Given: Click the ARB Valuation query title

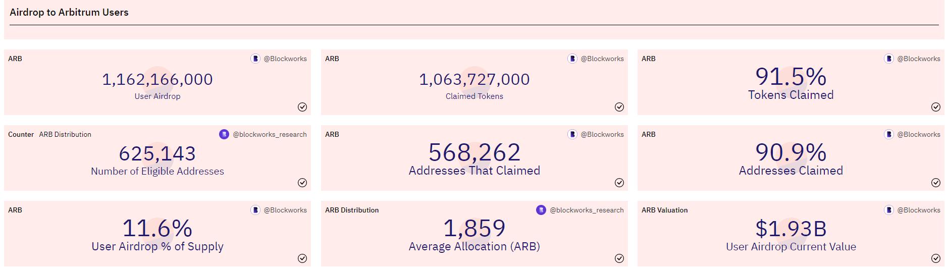Looking at the screenshot, I should coord(664,210).
